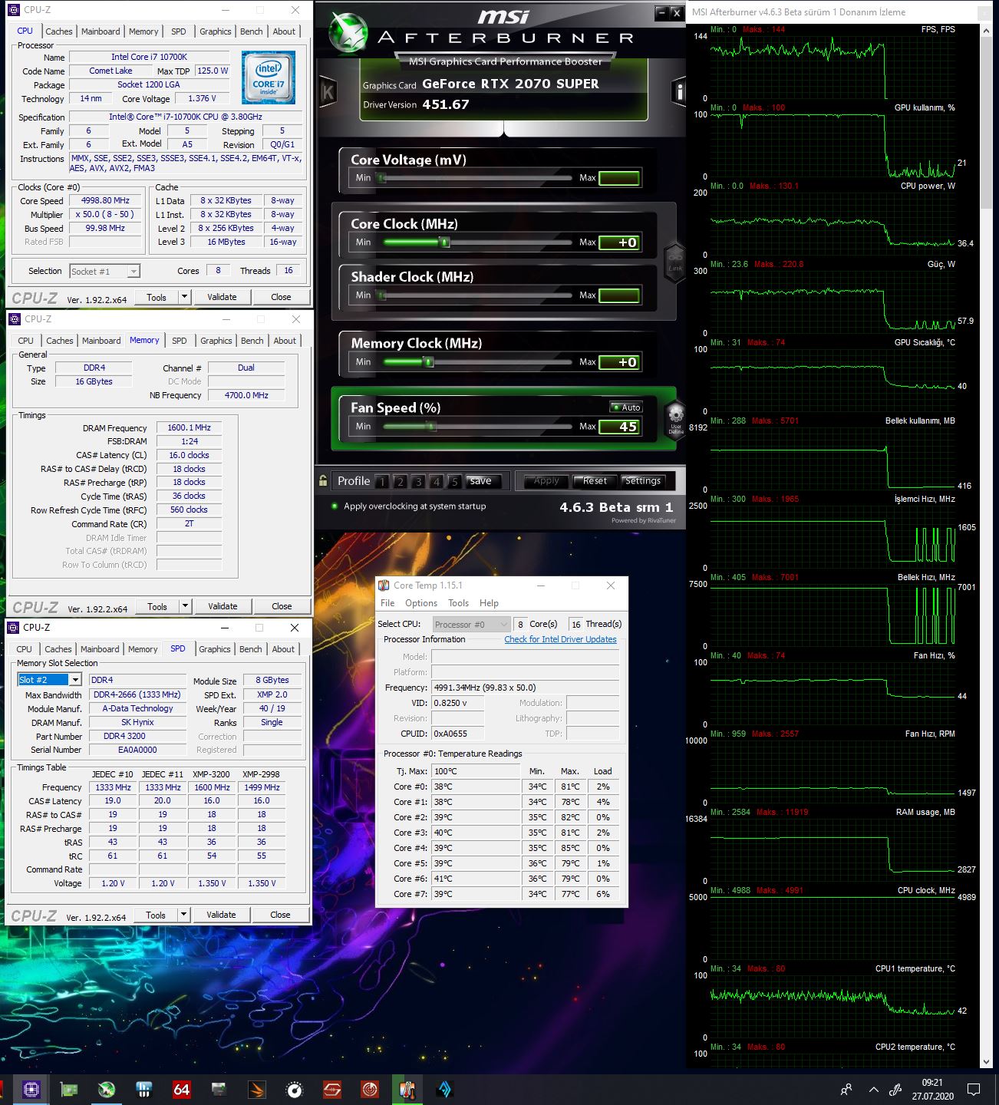
Task: Open the Slot #2 memory slot dropdown
Action: [x=50, y=680]
